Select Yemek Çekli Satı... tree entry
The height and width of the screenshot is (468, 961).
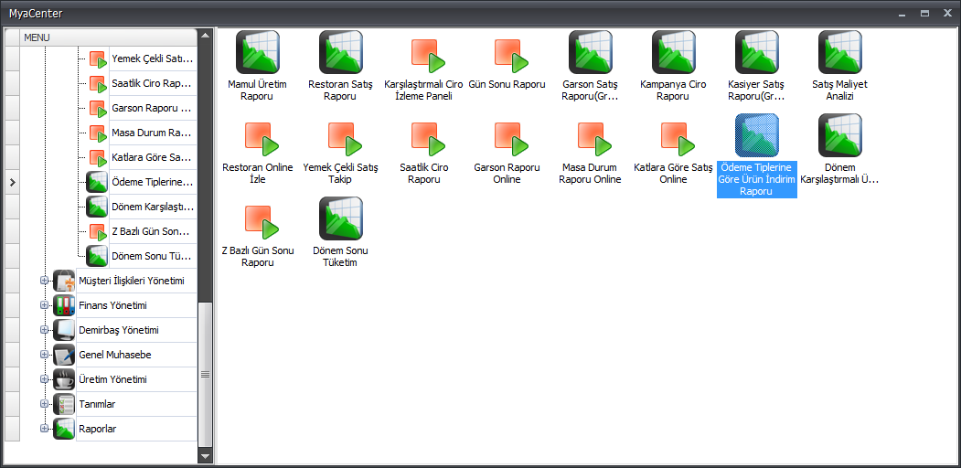point(153,59)
